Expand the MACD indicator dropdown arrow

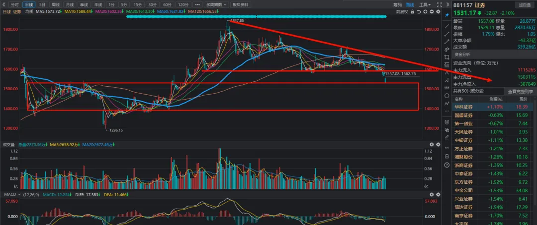19,194
